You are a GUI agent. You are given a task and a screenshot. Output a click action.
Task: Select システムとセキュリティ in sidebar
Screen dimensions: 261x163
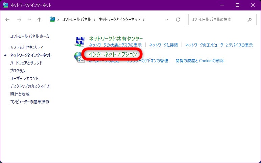click(x=26, y=47)
